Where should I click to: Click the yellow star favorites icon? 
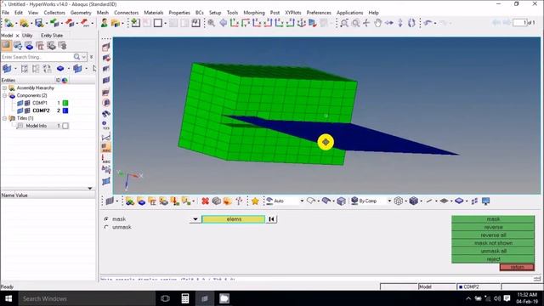pos(255,201)
